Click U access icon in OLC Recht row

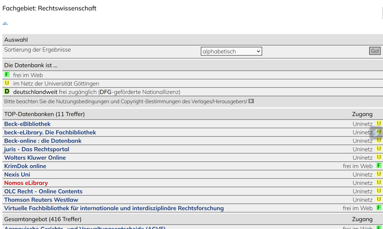pos(379,191)
